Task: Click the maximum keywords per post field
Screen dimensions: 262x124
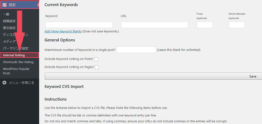Action: click(x=136, y=50)
